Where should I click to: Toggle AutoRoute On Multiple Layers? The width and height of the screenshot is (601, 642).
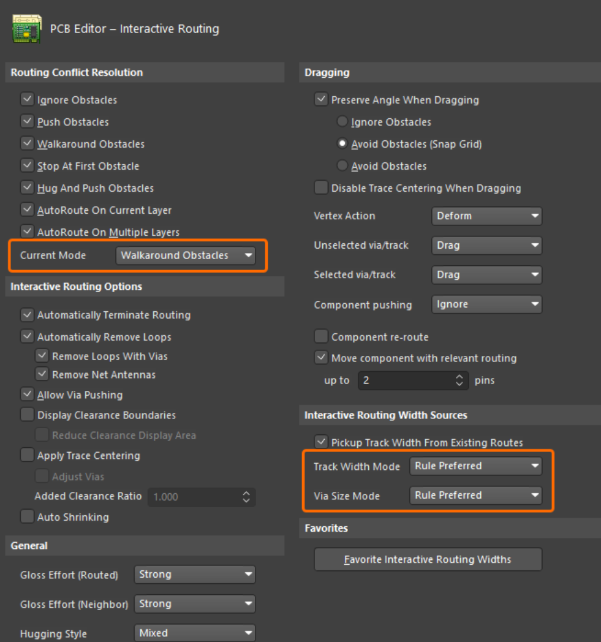tap(27, 232)
